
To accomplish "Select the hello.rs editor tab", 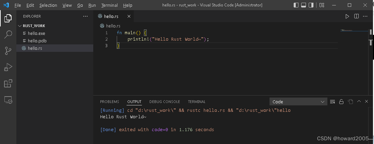I will (114, 16).
